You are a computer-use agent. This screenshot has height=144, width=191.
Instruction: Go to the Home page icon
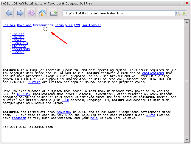coord(42,13)
